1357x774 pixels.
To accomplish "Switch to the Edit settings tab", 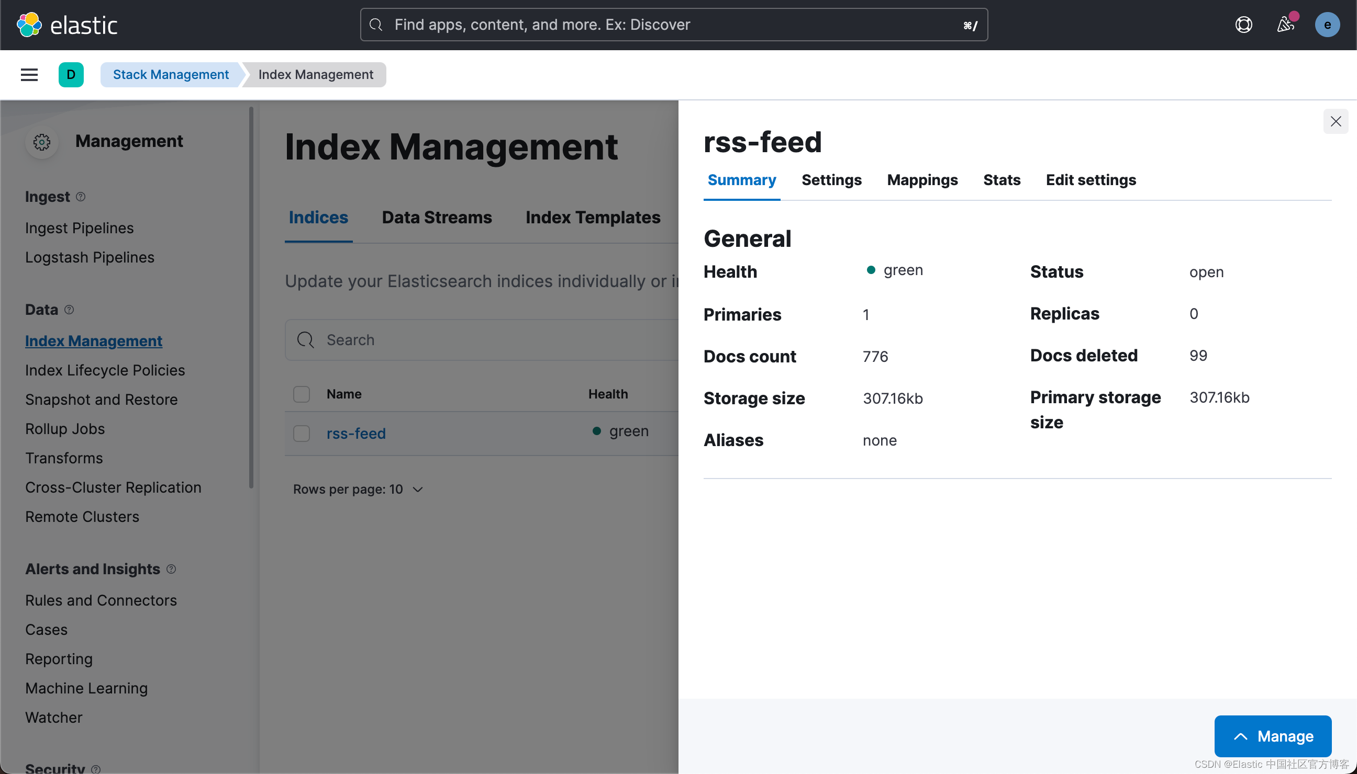I will 1091,180.
